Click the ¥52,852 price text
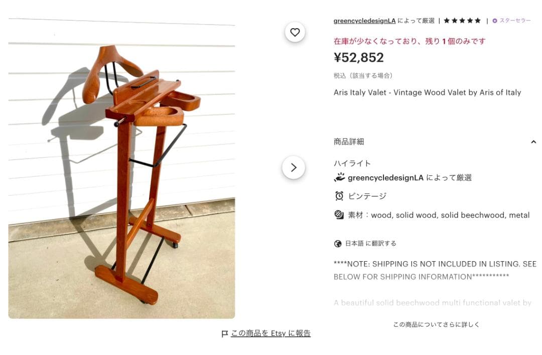 359,57
